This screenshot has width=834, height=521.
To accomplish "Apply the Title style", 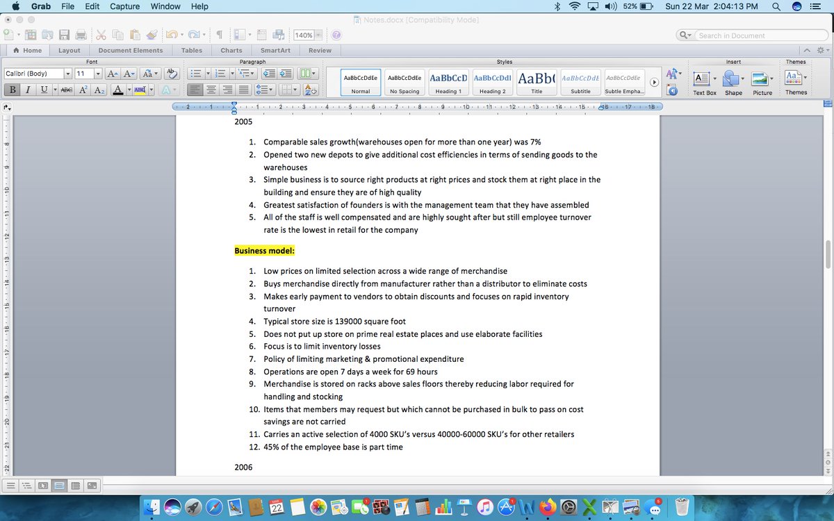I will pos(536,82).
